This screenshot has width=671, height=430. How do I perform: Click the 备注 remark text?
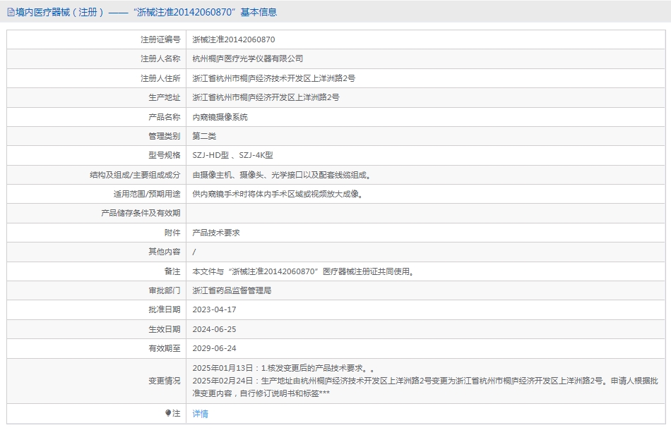303,271
